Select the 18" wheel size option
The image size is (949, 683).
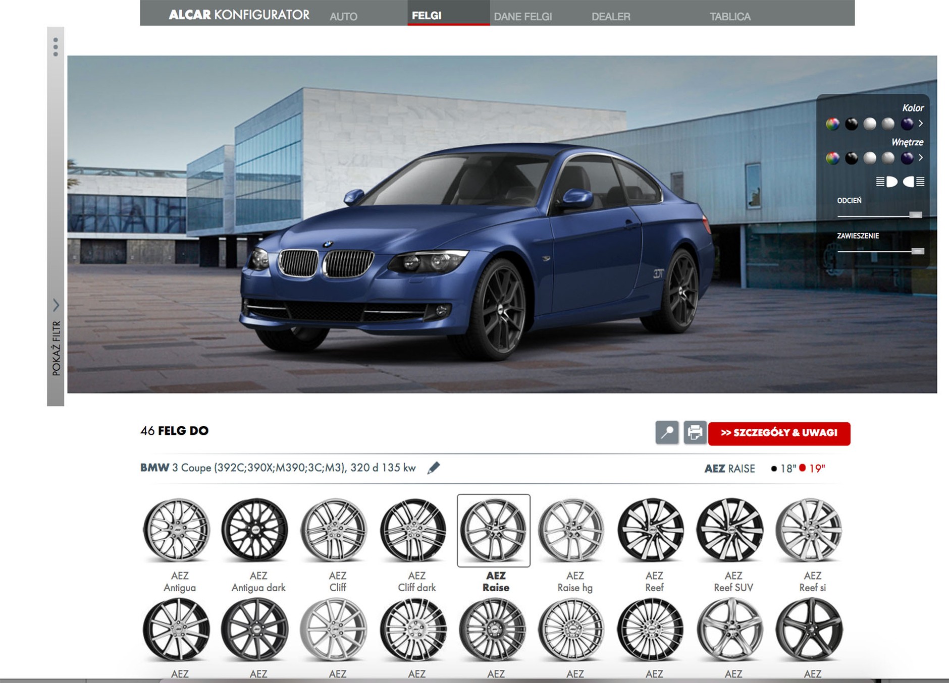(783, 469)
